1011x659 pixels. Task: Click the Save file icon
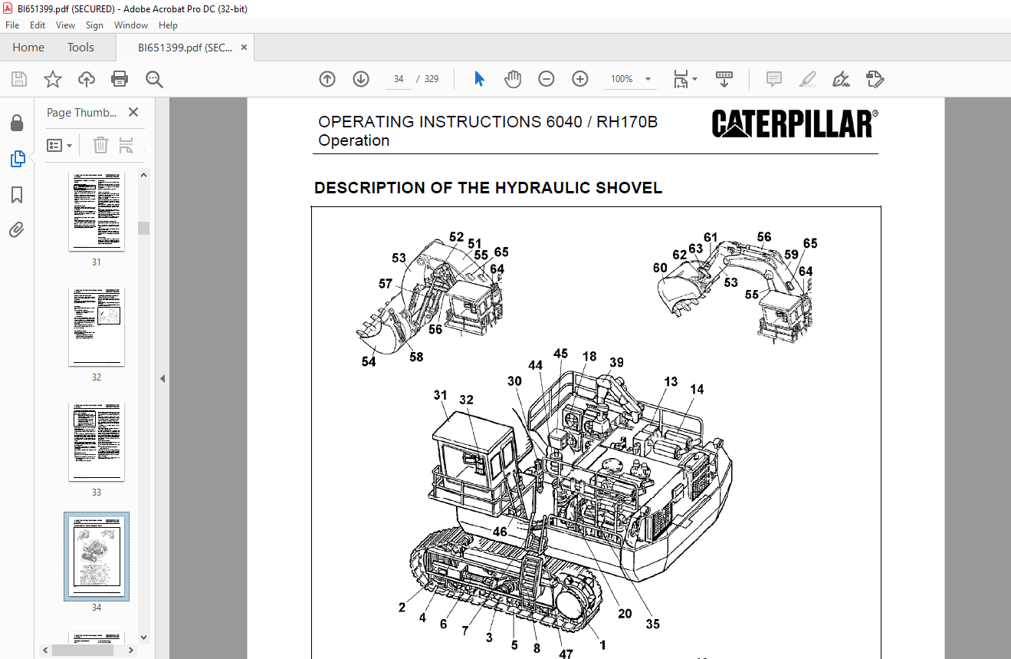pos(19,79)
